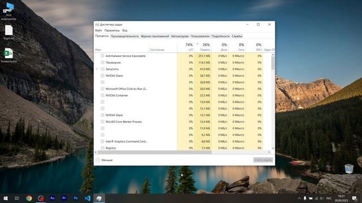Click the Проводник process icon
362x203 pixels.
click(102, 63)
